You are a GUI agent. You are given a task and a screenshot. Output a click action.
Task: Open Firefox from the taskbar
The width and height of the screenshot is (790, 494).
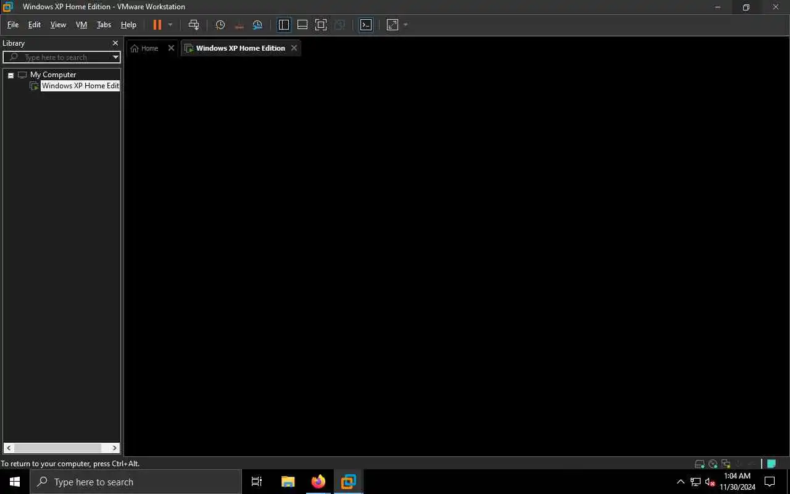pos(318,482)
